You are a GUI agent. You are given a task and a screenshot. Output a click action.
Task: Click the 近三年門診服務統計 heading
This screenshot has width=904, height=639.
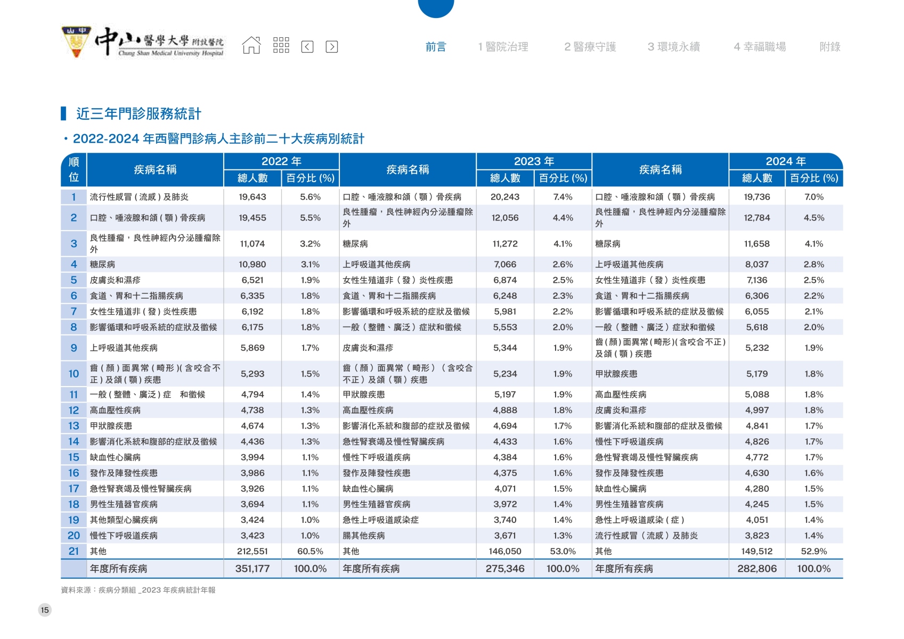click(x=139, y=113)
